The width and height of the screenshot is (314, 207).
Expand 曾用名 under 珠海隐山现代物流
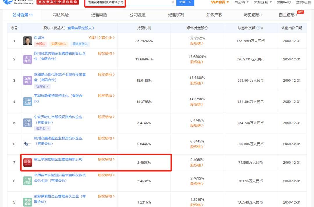coord(42,86)
